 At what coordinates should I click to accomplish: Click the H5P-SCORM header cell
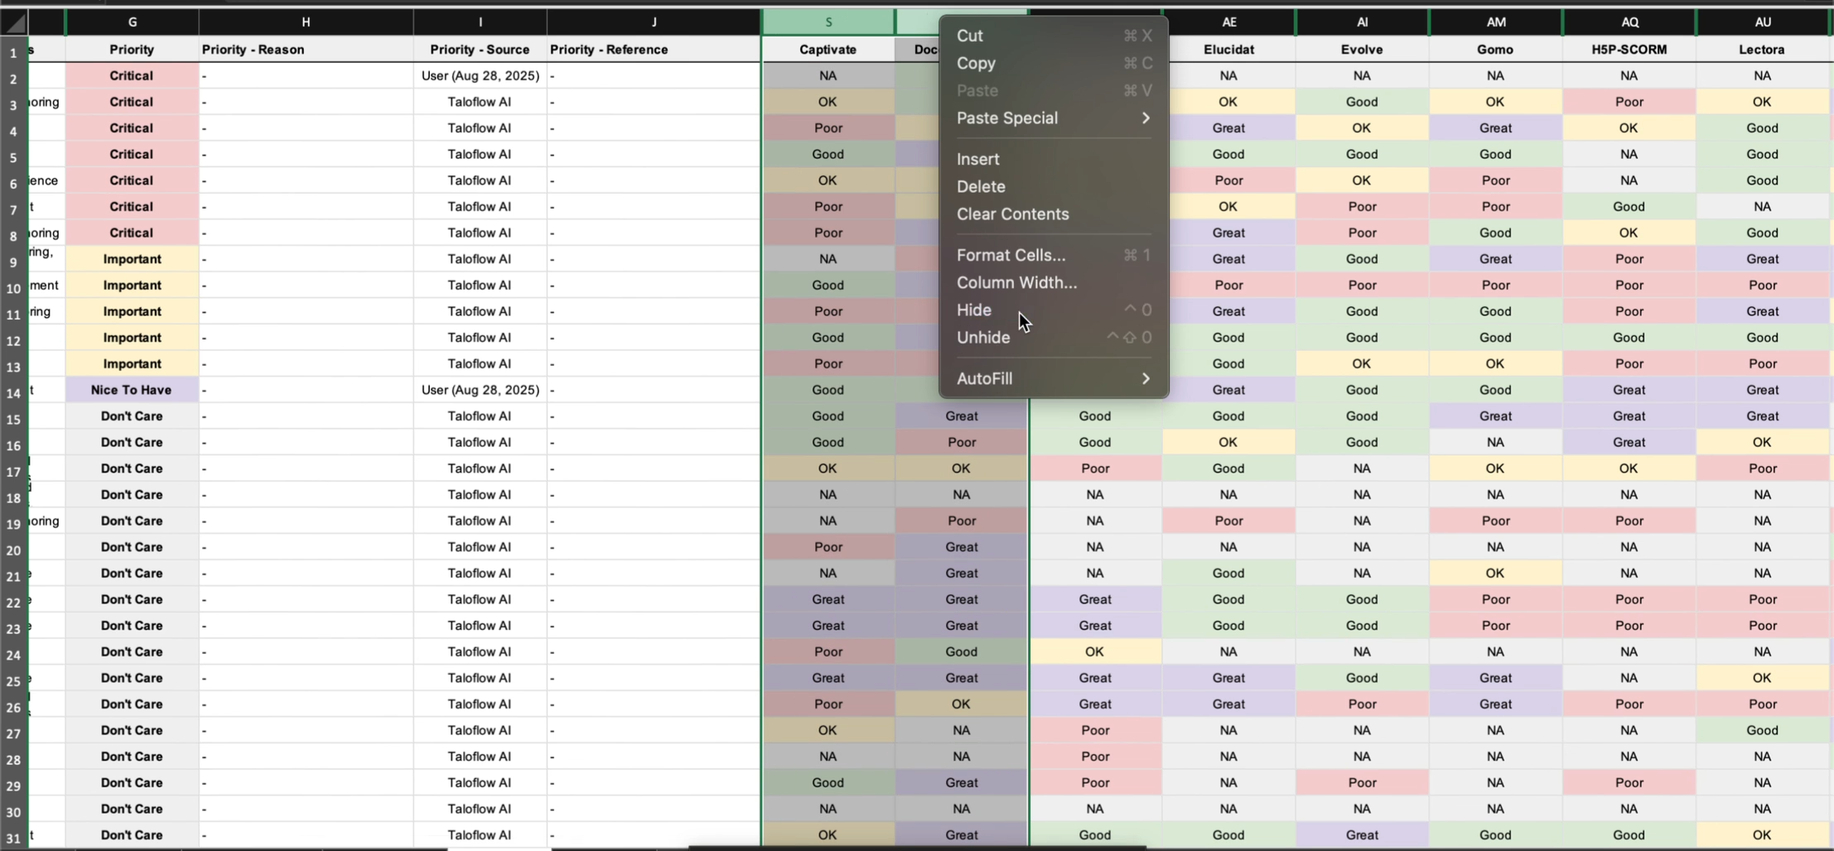(1629, 50)
